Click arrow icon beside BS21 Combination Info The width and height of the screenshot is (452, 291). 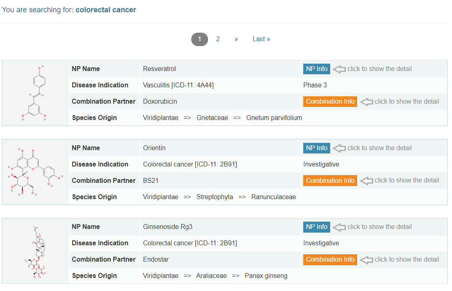pos(366,180)
